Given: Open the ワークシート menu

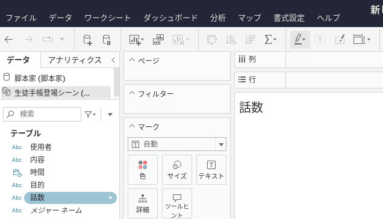Looking at the screenshot, I should [107, 18].
